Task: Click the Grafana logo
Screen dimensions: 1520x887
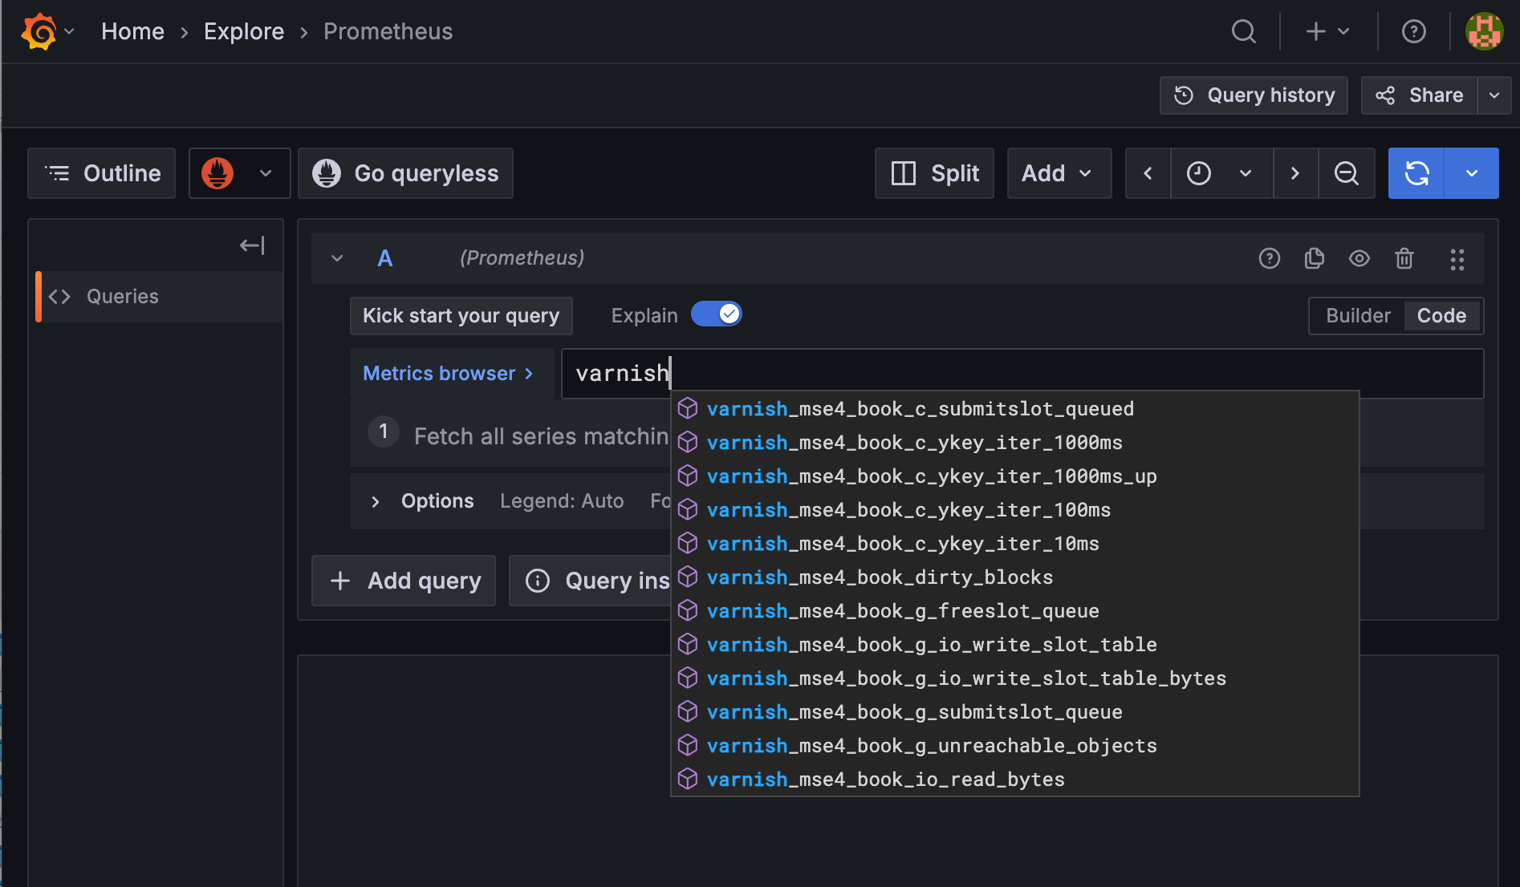Action: point(38,30)
